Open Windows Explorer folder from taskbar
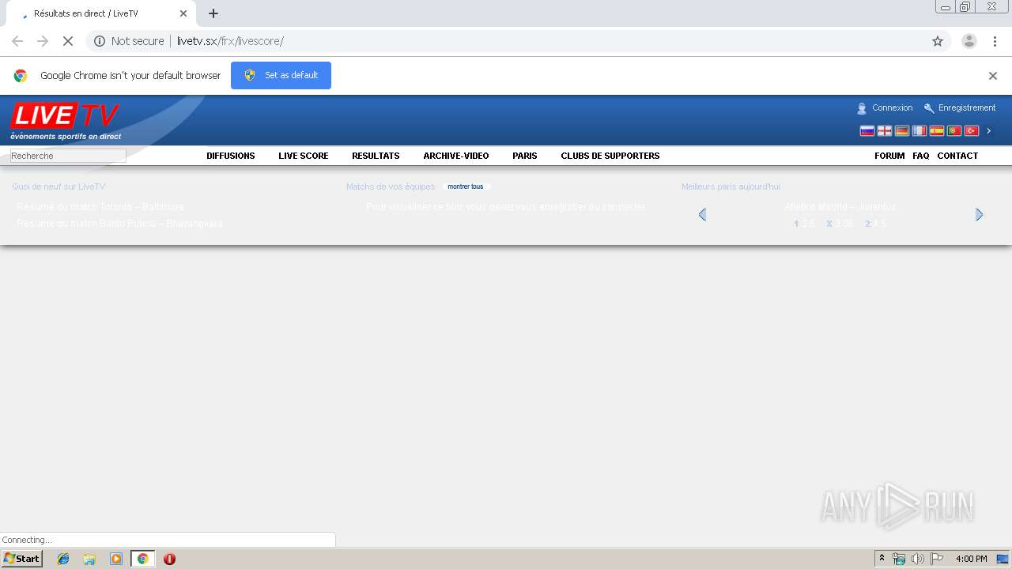 click(89, 559)
